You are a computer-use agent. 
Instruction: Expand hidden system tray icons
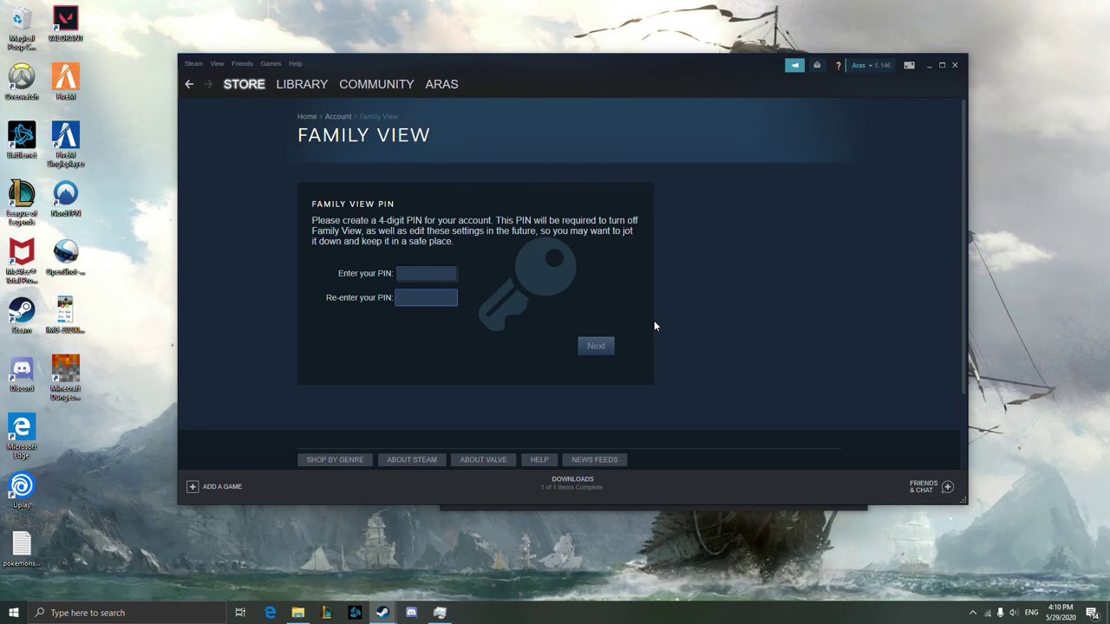point(973,613)
